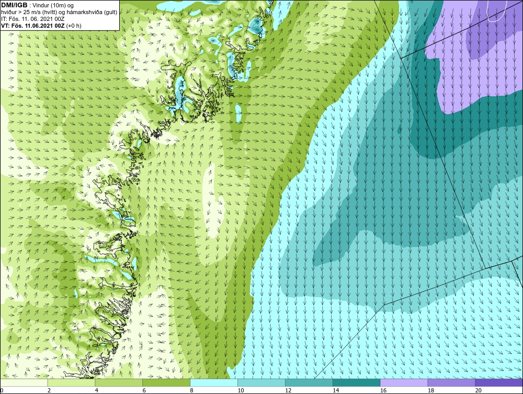Click the 4–6 m/s green legend swatch

point(119,382)
